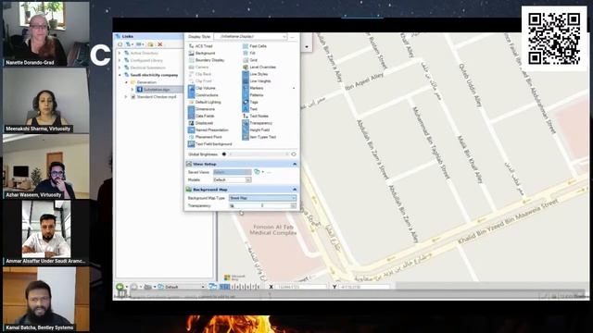Toggle Boundary Display view attribute
This screenshot has width=593, height=333.
[207, 60]
